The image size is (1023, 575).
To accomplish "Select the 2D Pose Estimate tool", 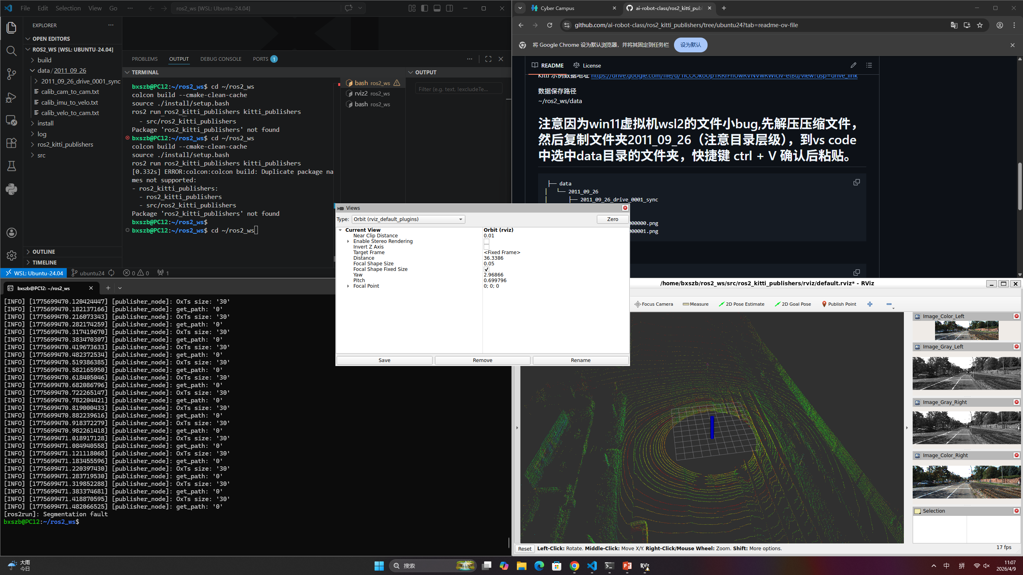I will pos(741,304).
